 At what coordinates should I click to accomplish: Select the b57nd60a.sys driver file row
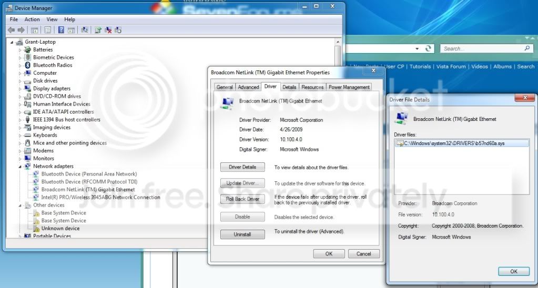point(462,143)
